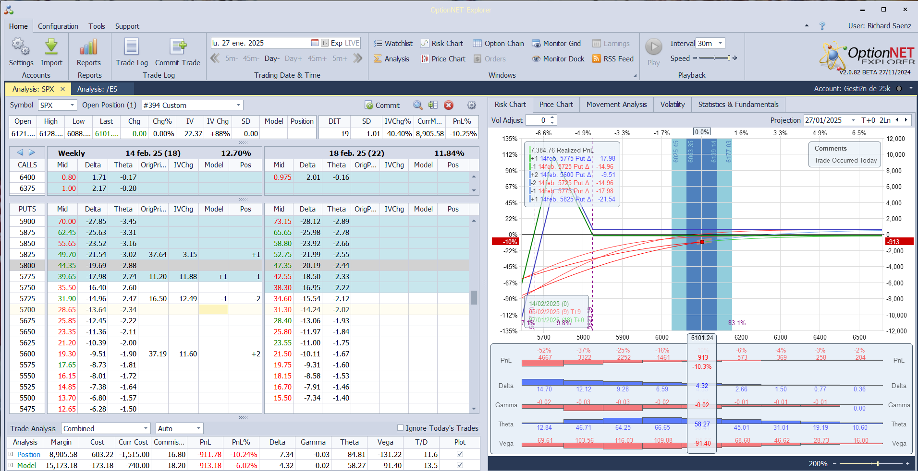
Task: Expand the Position analysis row
Action: pos(11,454)
